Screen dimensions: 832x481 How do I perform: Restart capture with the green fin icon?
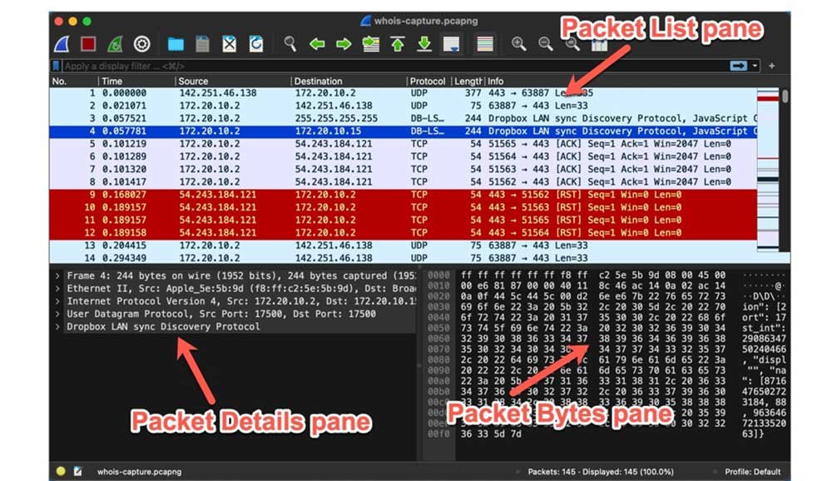[115, 44]
